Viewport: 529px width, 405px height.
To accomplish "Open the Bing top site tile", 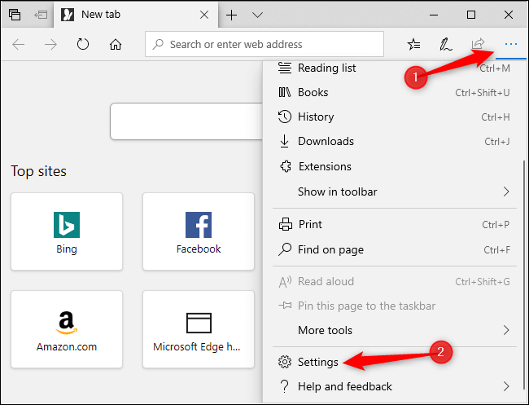I will (67, 231).
